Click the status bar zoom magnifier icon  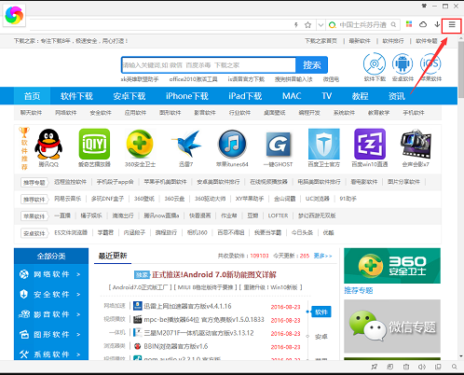tap(455, 367)
